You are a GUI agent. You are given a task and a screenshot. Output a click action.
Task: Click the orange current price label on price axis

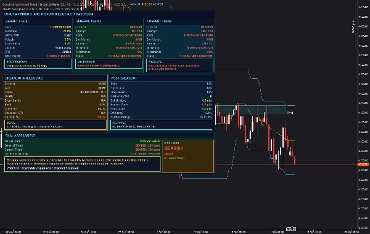click(363, 164)
